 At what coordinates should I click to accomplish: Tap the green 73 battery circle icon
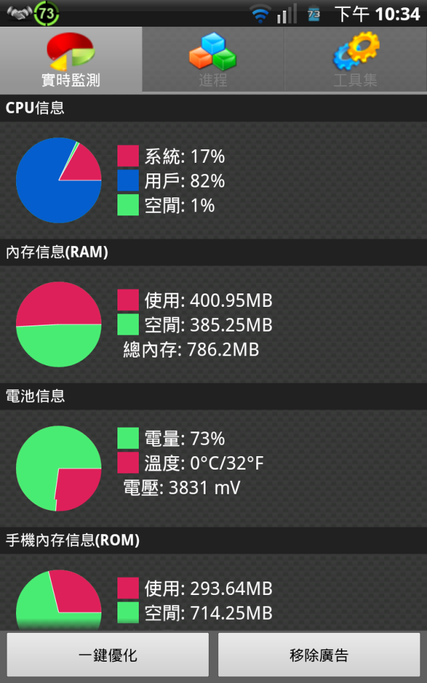tap(47, 13)
